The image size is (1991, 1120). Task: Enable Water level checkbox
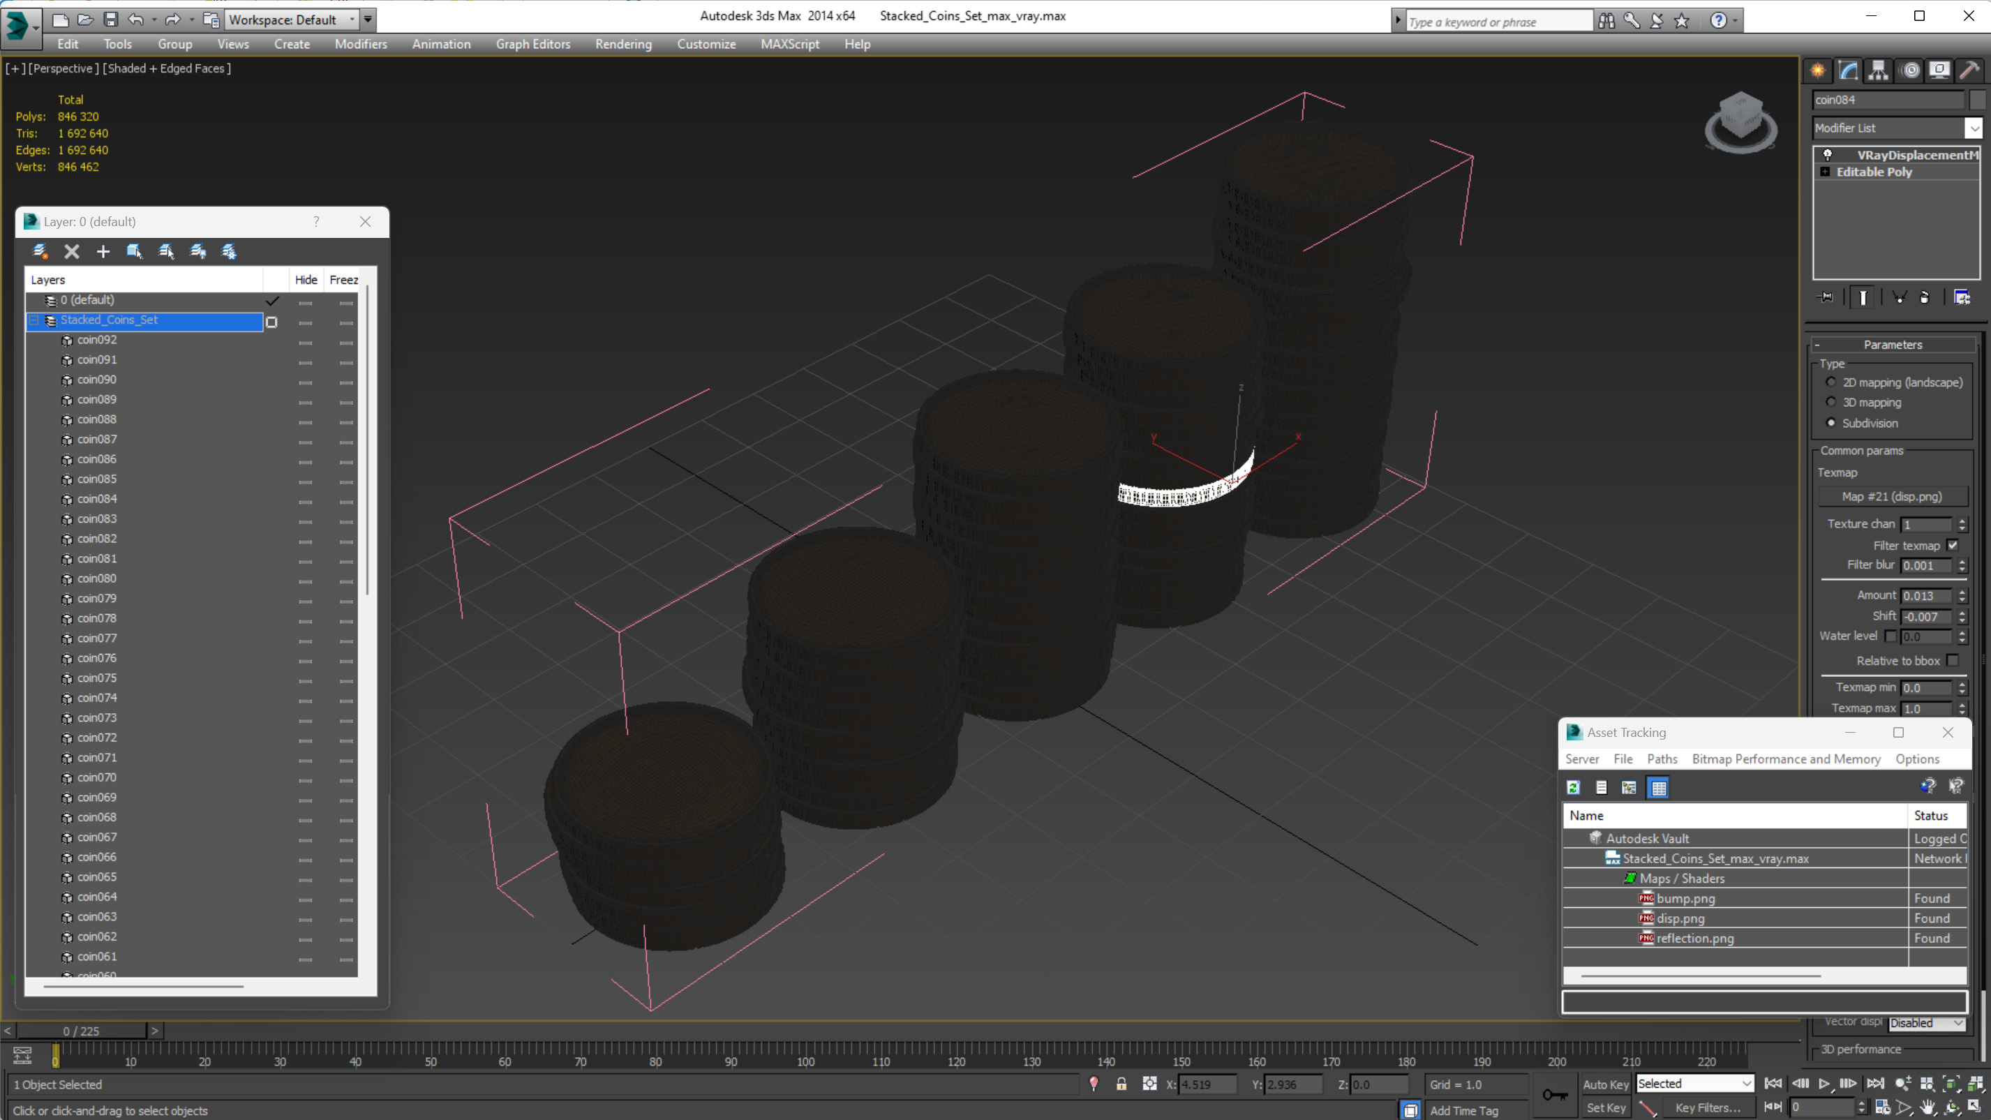coord(1891,636)
